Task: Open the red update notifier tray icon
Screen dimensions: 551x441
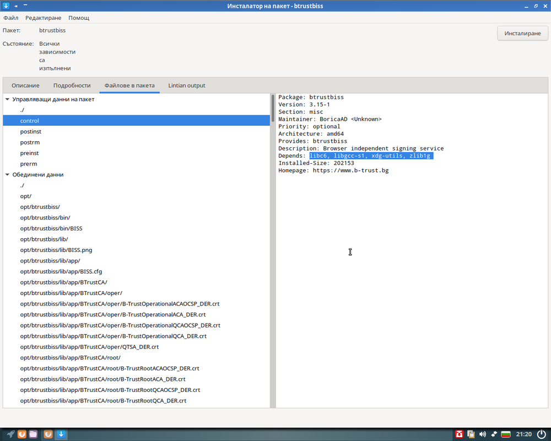Action: [x=459, y=434]
